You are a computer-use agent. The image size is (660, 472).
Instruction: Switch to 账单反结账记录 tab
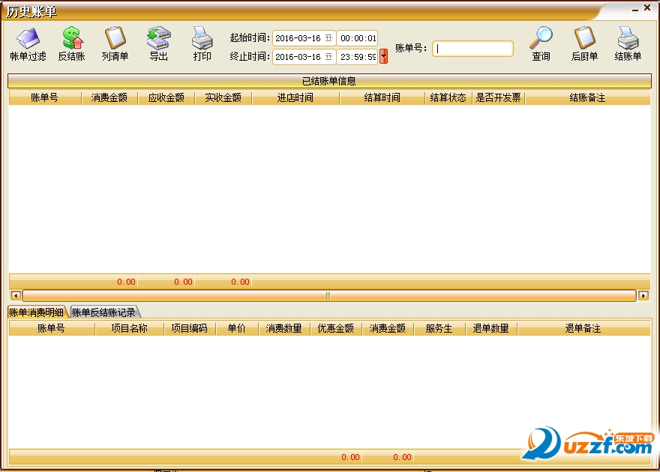click(x=104, y=312)
